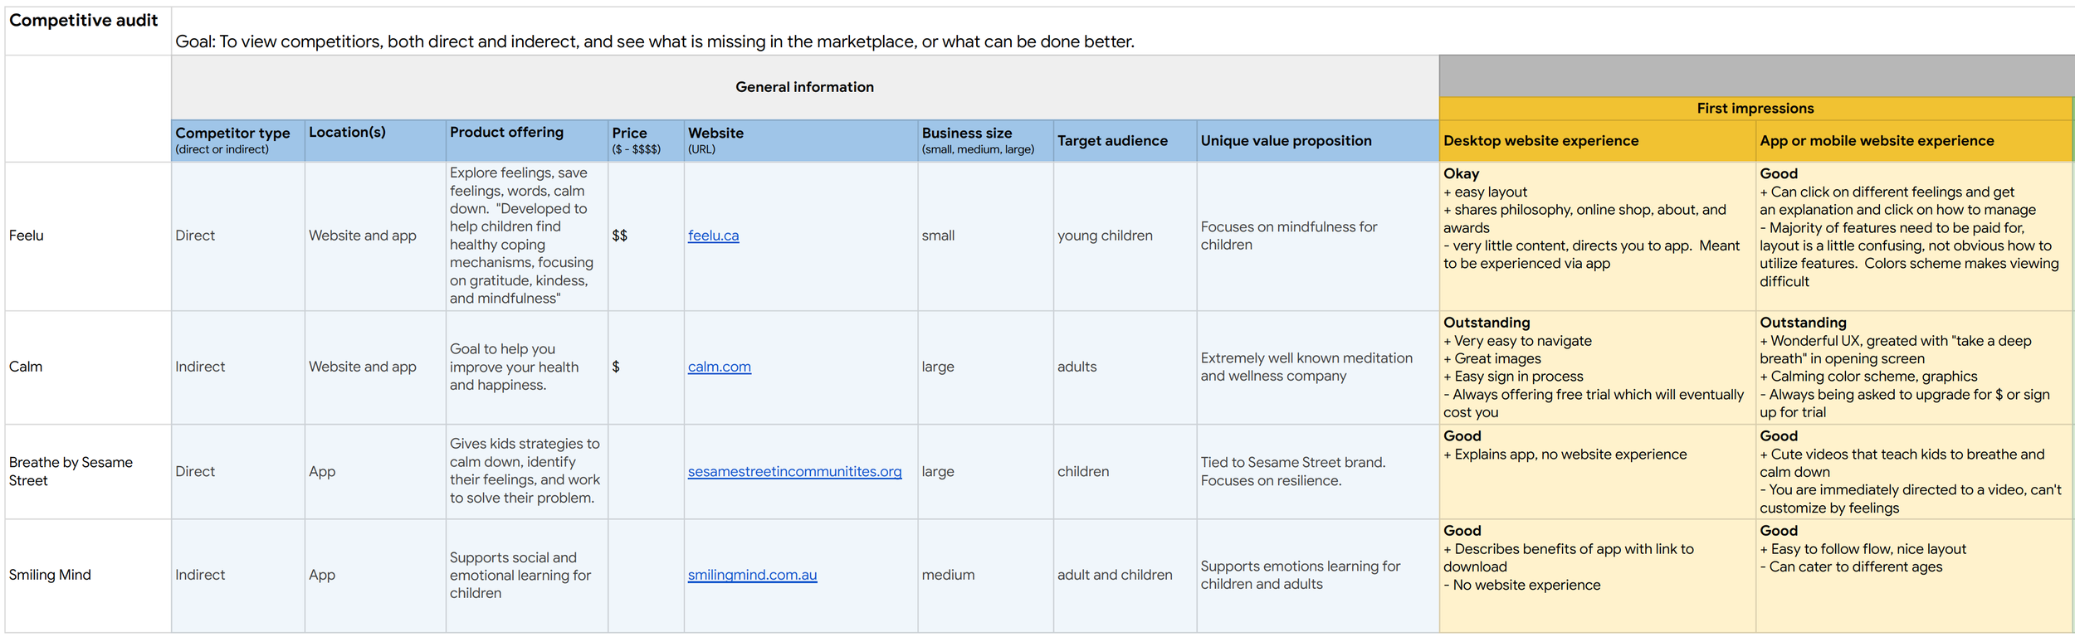Select Smiling Mind's Indirect cell
2075x637 pixels.
(x=238, y=576)
